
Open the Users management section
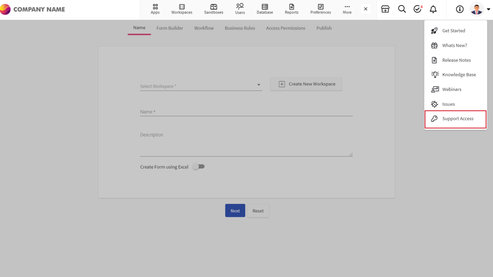pyautogui.click(x=240, y=9)
